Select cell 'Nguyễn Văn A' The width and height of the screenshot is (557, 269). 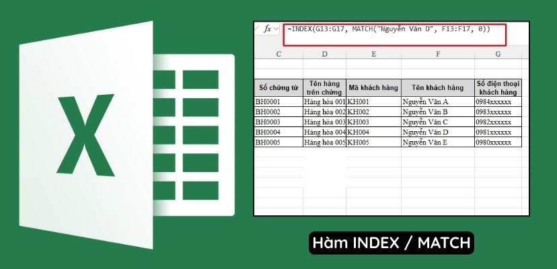coord(438,102)
